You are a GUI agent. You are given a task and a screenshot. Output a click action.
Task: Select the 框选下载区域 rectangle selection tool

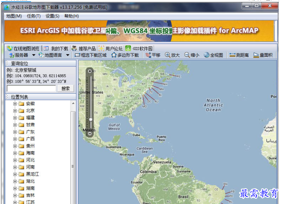91,55
